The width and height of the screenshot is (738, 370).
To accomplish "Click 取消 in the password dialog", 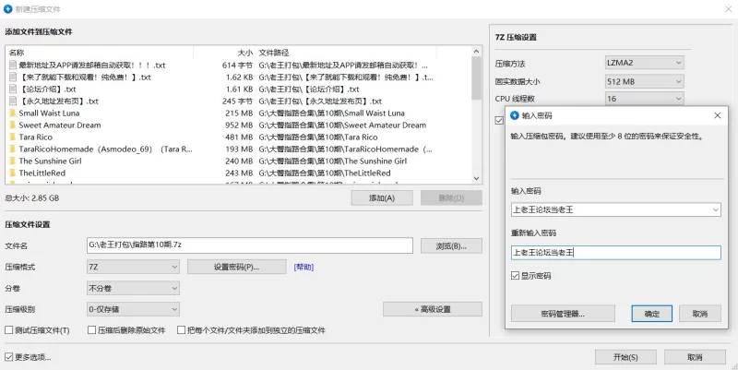I will tap(700, 314).
